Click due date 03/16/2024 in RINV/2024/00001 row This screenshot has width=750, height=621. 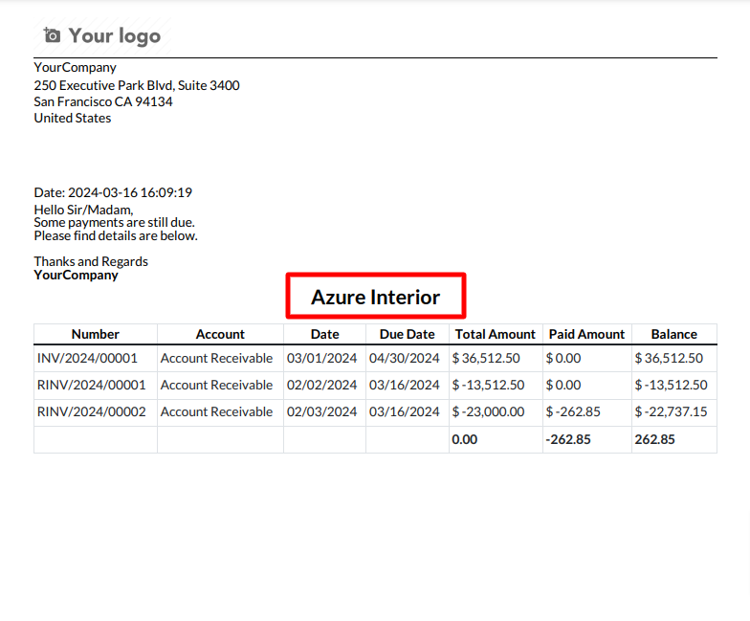(404, 385)
